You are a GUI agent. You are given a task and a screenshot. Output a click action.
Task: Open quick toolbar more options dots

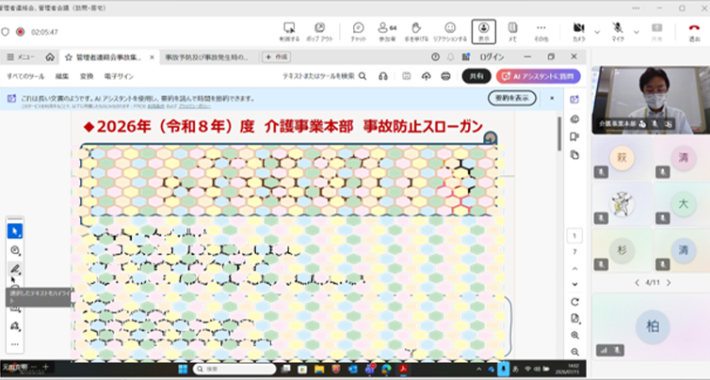coord(15,344)
